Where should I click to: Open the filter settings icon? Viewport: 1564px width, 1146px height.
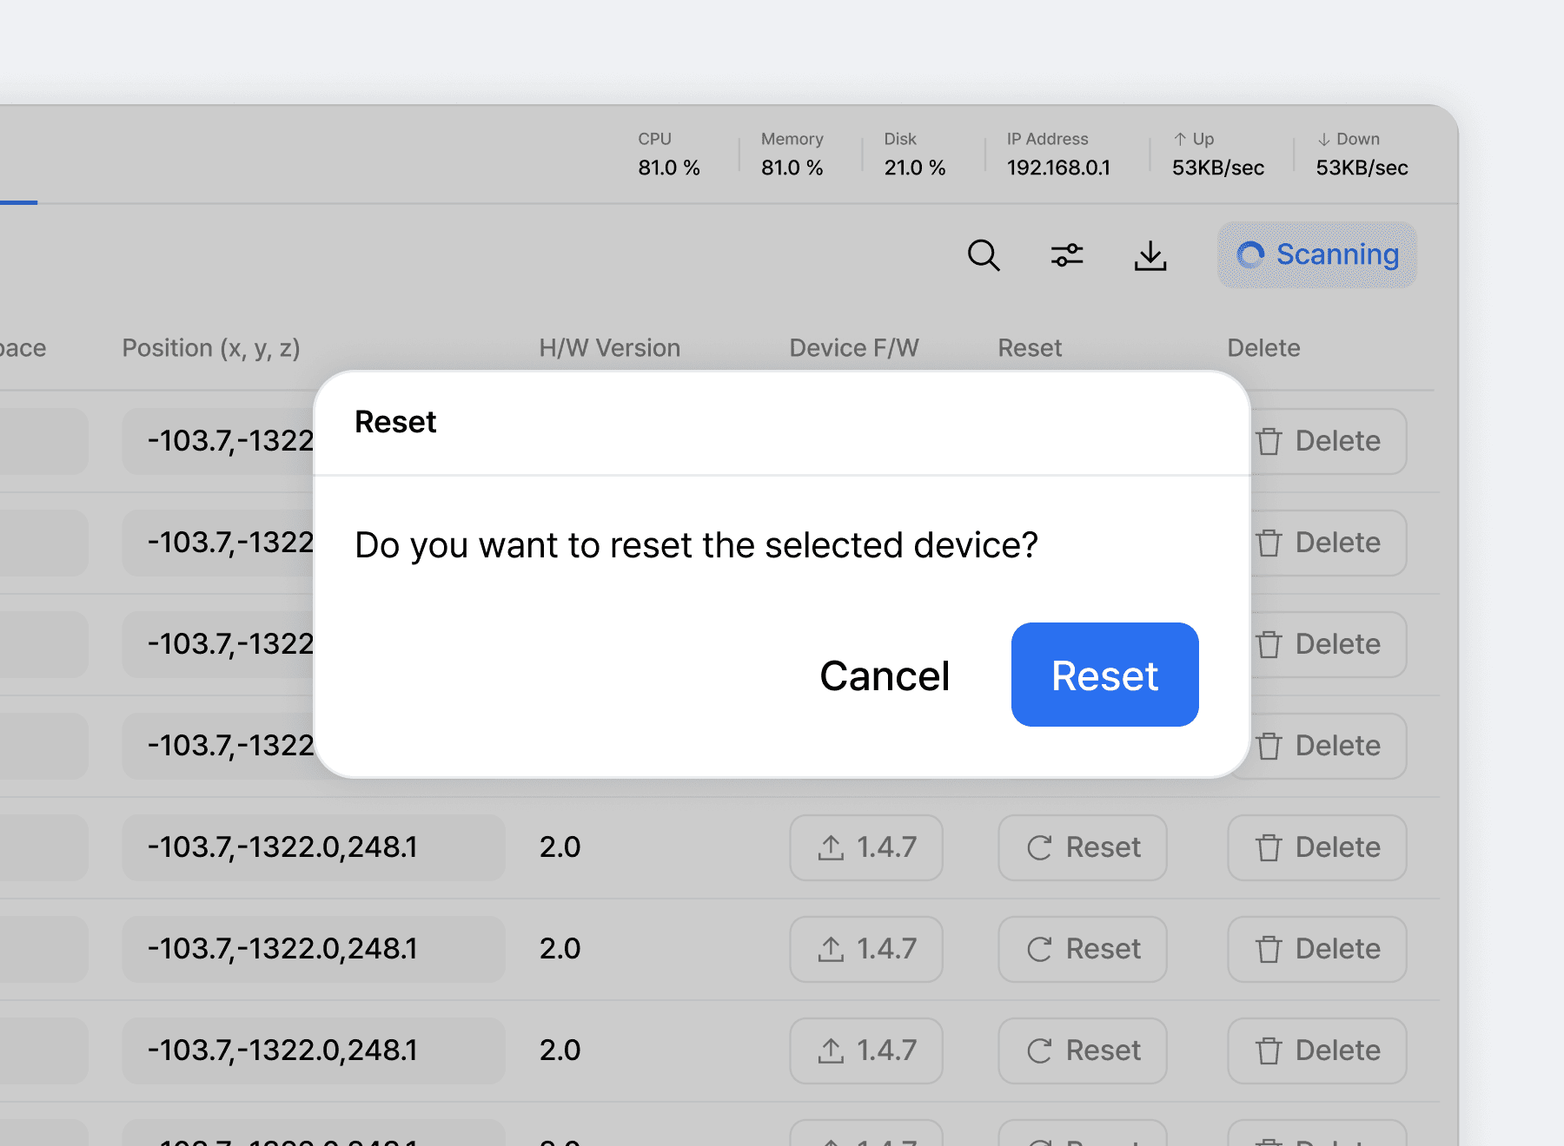[1067, 255]
